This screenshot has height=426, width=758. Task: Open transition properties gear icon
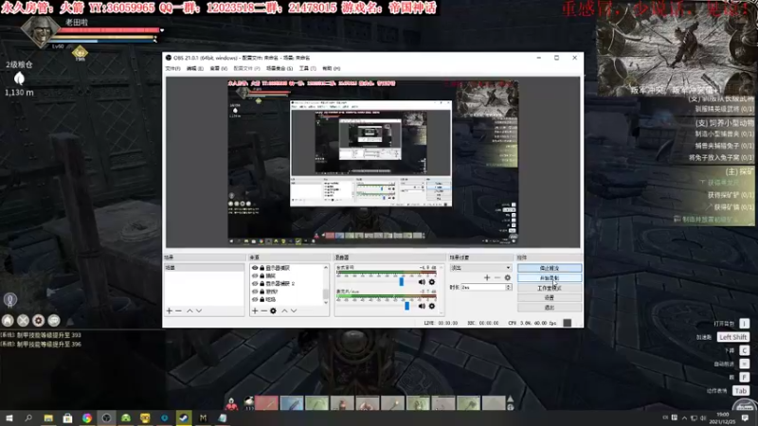(x=507, y=277)
